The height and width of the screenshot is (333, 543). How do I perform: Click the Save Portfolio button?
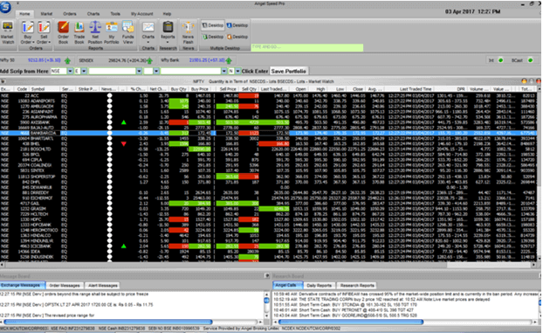tap(288, 71)
